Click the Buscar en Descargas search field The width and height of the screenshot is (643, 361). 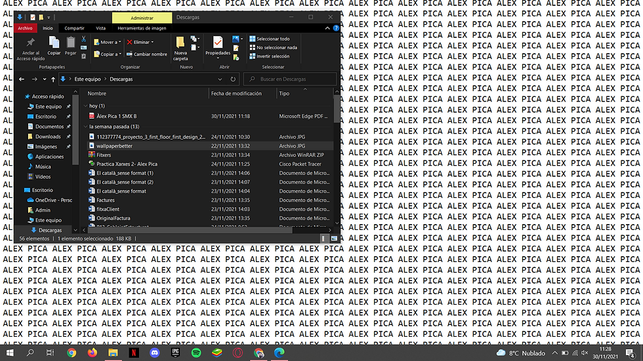(290, 79)
